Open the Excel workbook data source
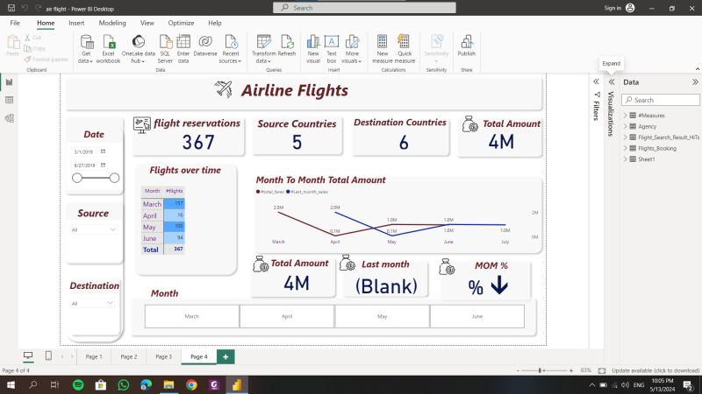The width and height of the screenshot is (702, 394). 108,47
